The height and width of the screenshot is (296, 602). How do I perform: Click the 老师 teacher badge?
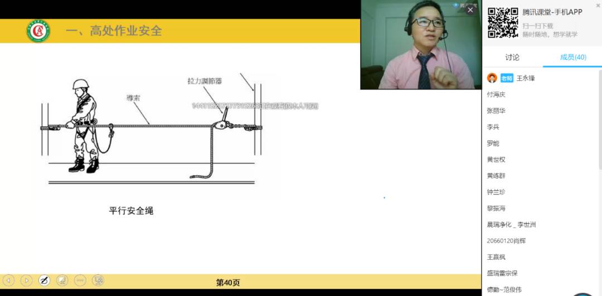pos(507,78)
